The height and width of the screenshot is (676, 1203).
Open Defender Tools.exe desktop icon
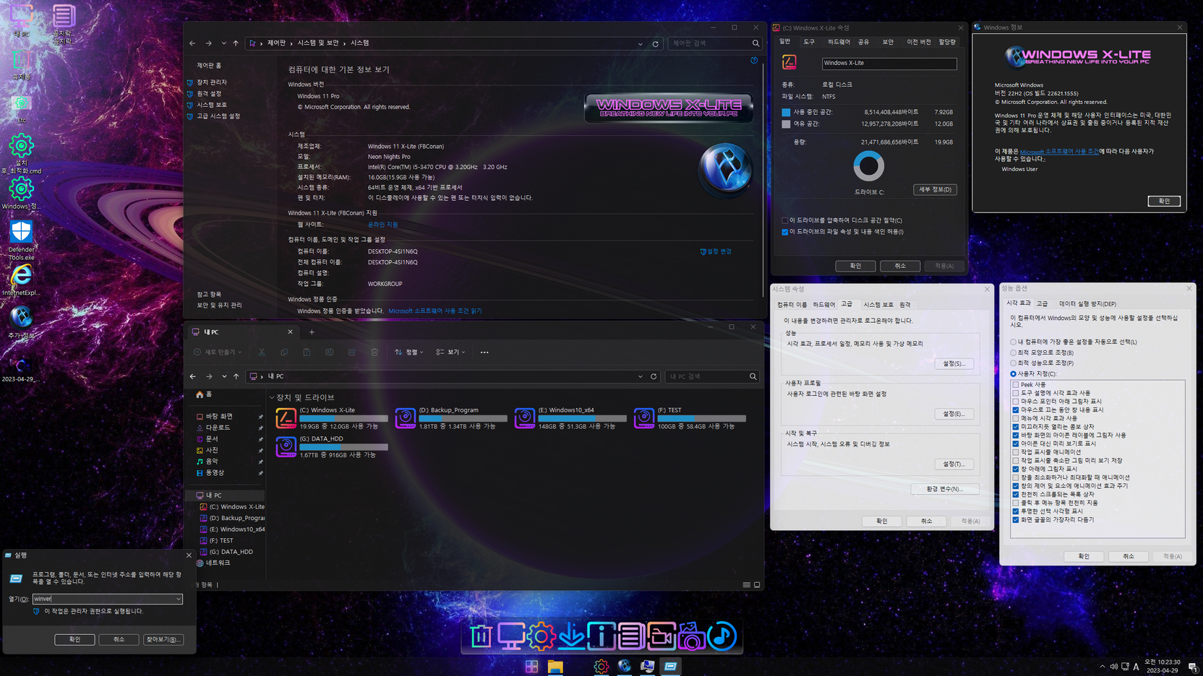21,240
